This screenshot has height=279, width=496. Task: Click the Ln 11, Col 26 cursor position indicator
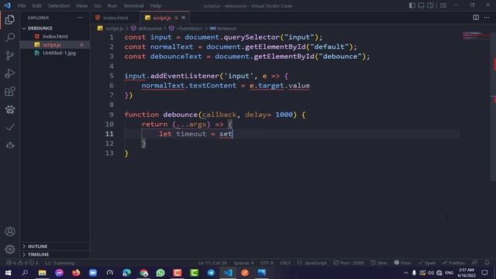coord(213,263)
